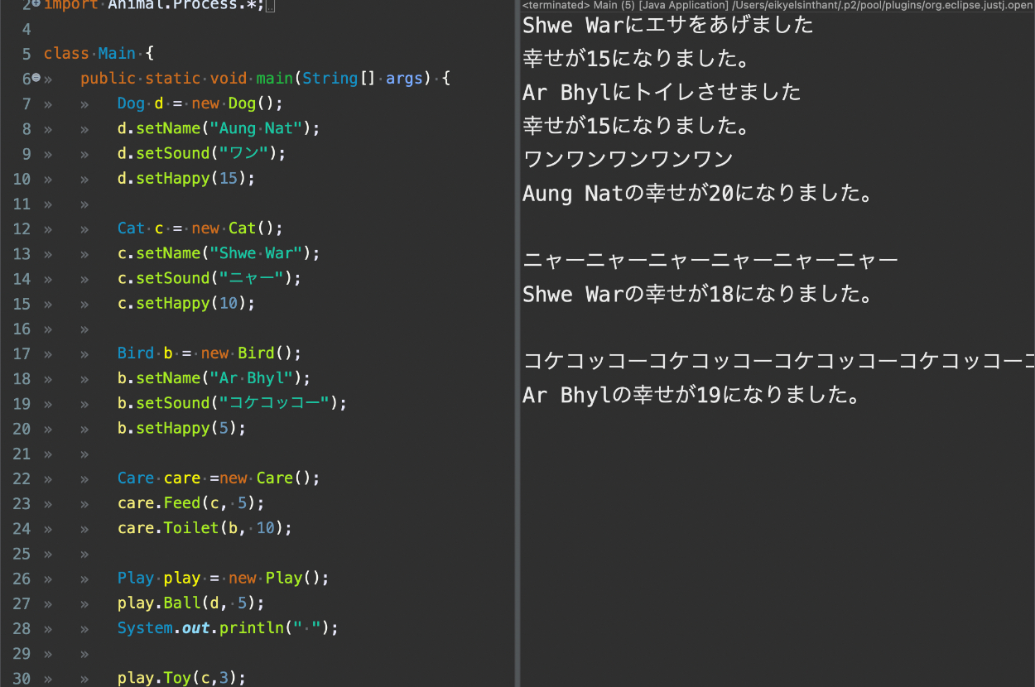Click line number 12 in the gutter
Image resolution: width=1035 pixels, height=687 pixels.
click(x=22, y=228)
